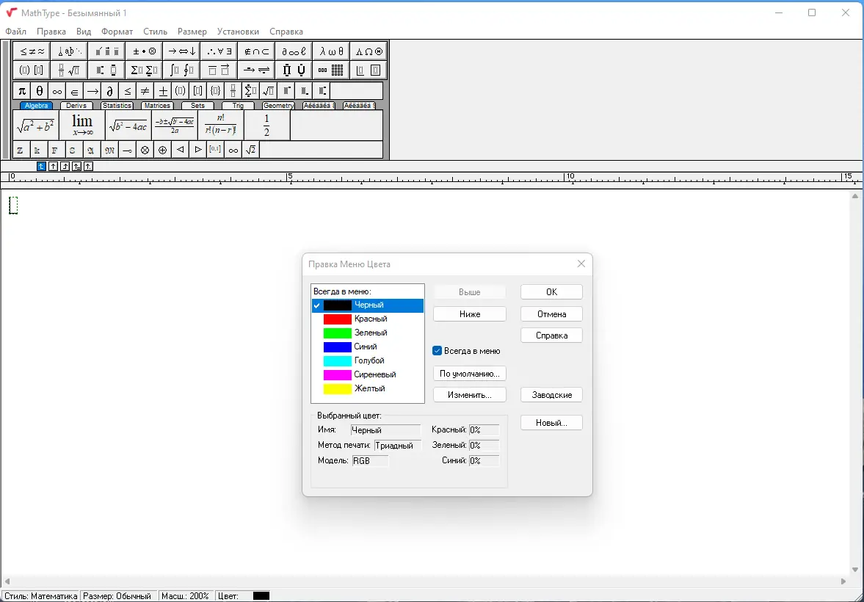Open the Стиль menu
The width and height of the screenshot is (864, 602).
pos(156,32)
